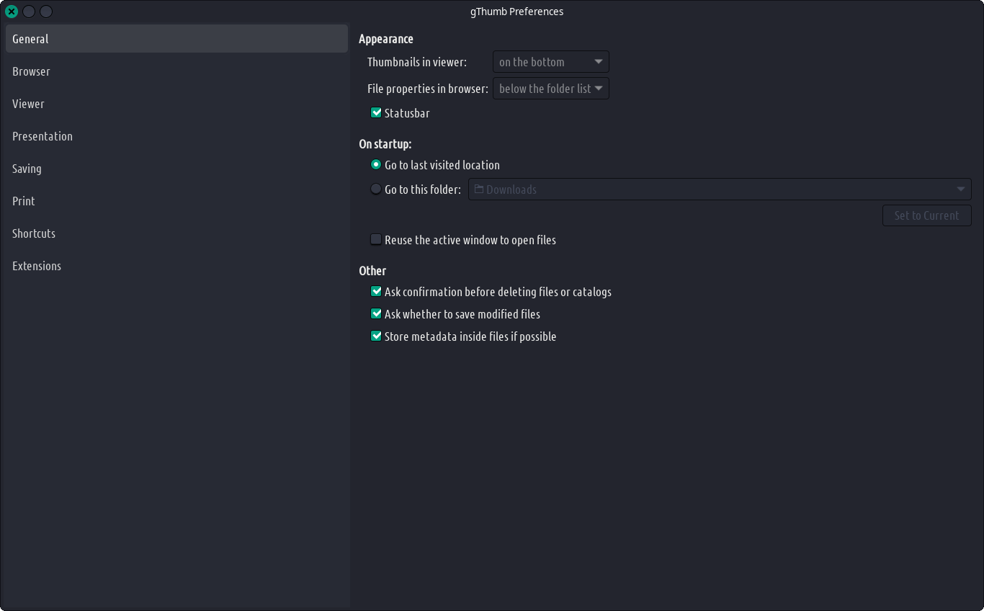Go to the Print preferences section
The height and width of the screenshot is (611, 984).
tap(176, 201)
